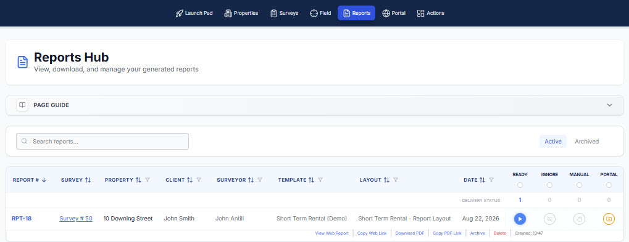
Task: Sort by Client column arrows
Action: click(x=190, y=180)
